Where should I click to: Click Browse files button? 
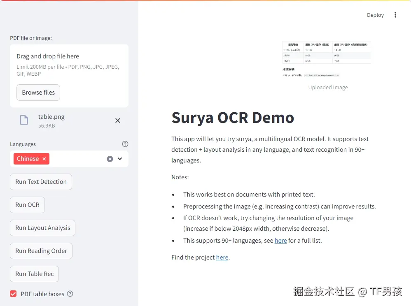point(38,93)
